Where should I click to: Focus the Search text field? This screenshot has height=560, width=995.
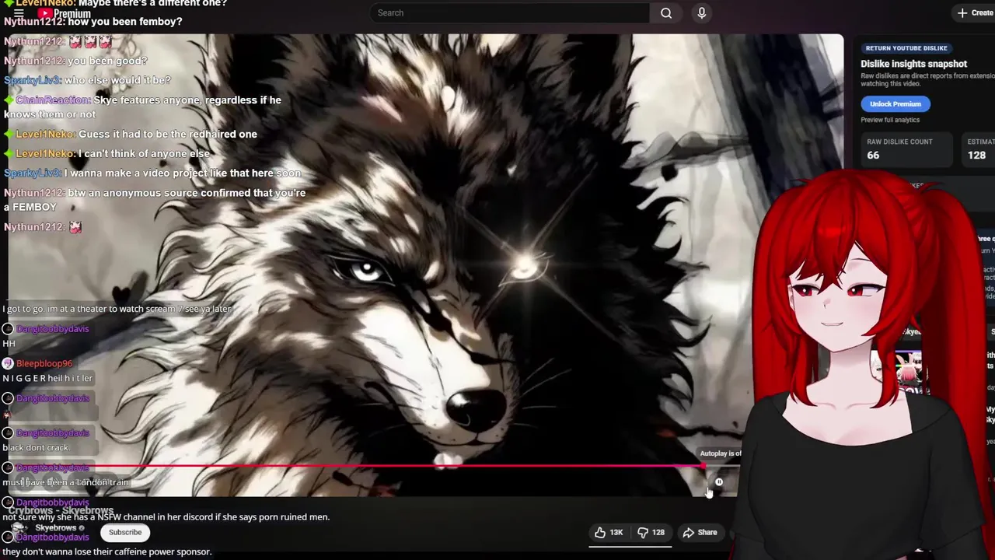(x=509, y=12)
